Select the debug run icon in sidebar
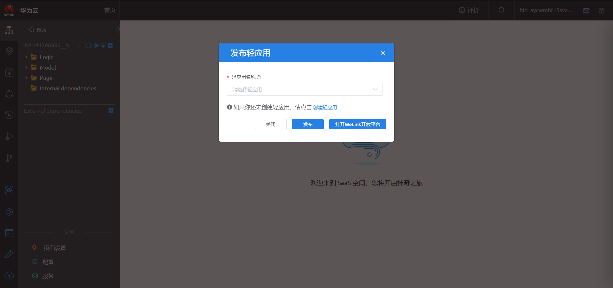This screenshot has height=288, width=613. [x=9, y=136]
